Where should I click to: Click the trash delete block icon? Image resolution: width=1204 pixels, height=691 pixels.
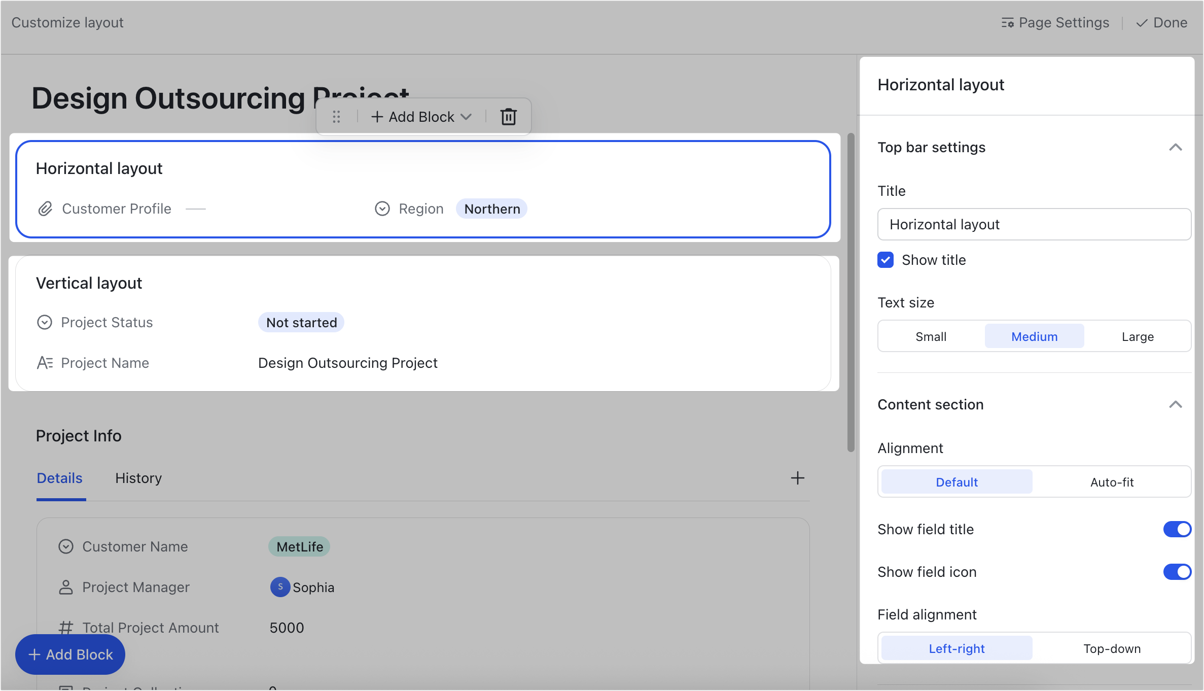tap(508, 117)
